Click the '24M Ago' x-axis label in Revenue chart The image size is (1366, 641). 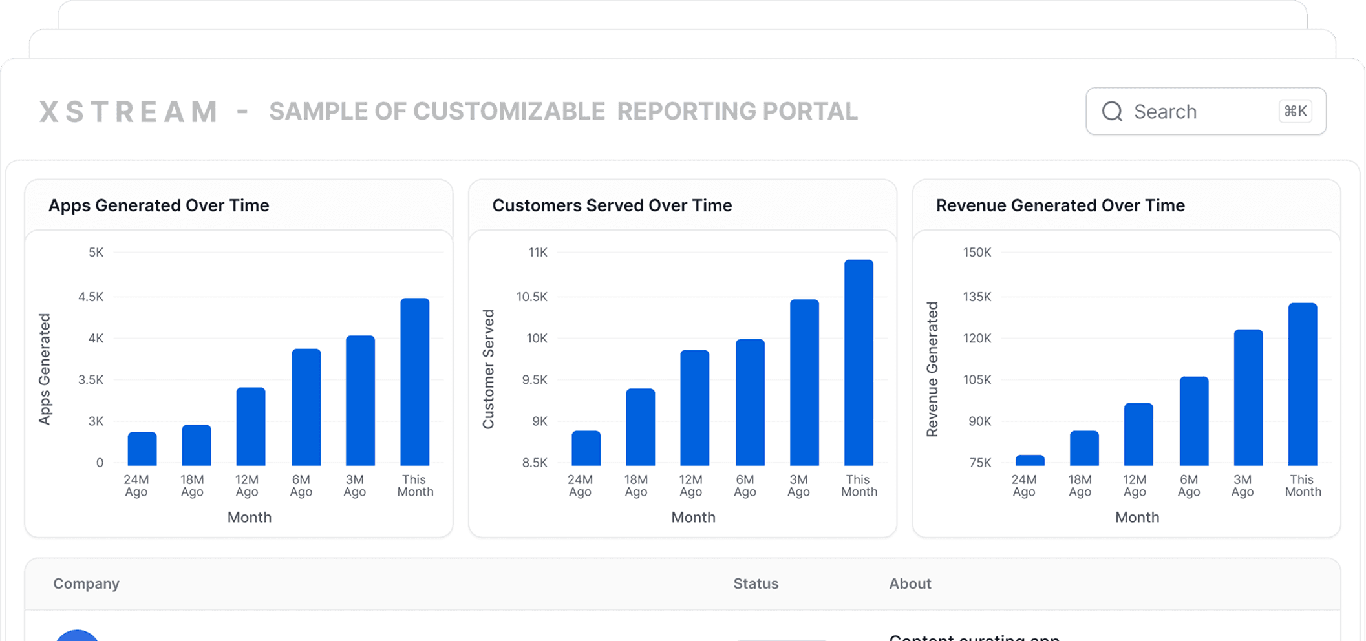tap(1024, 485)
